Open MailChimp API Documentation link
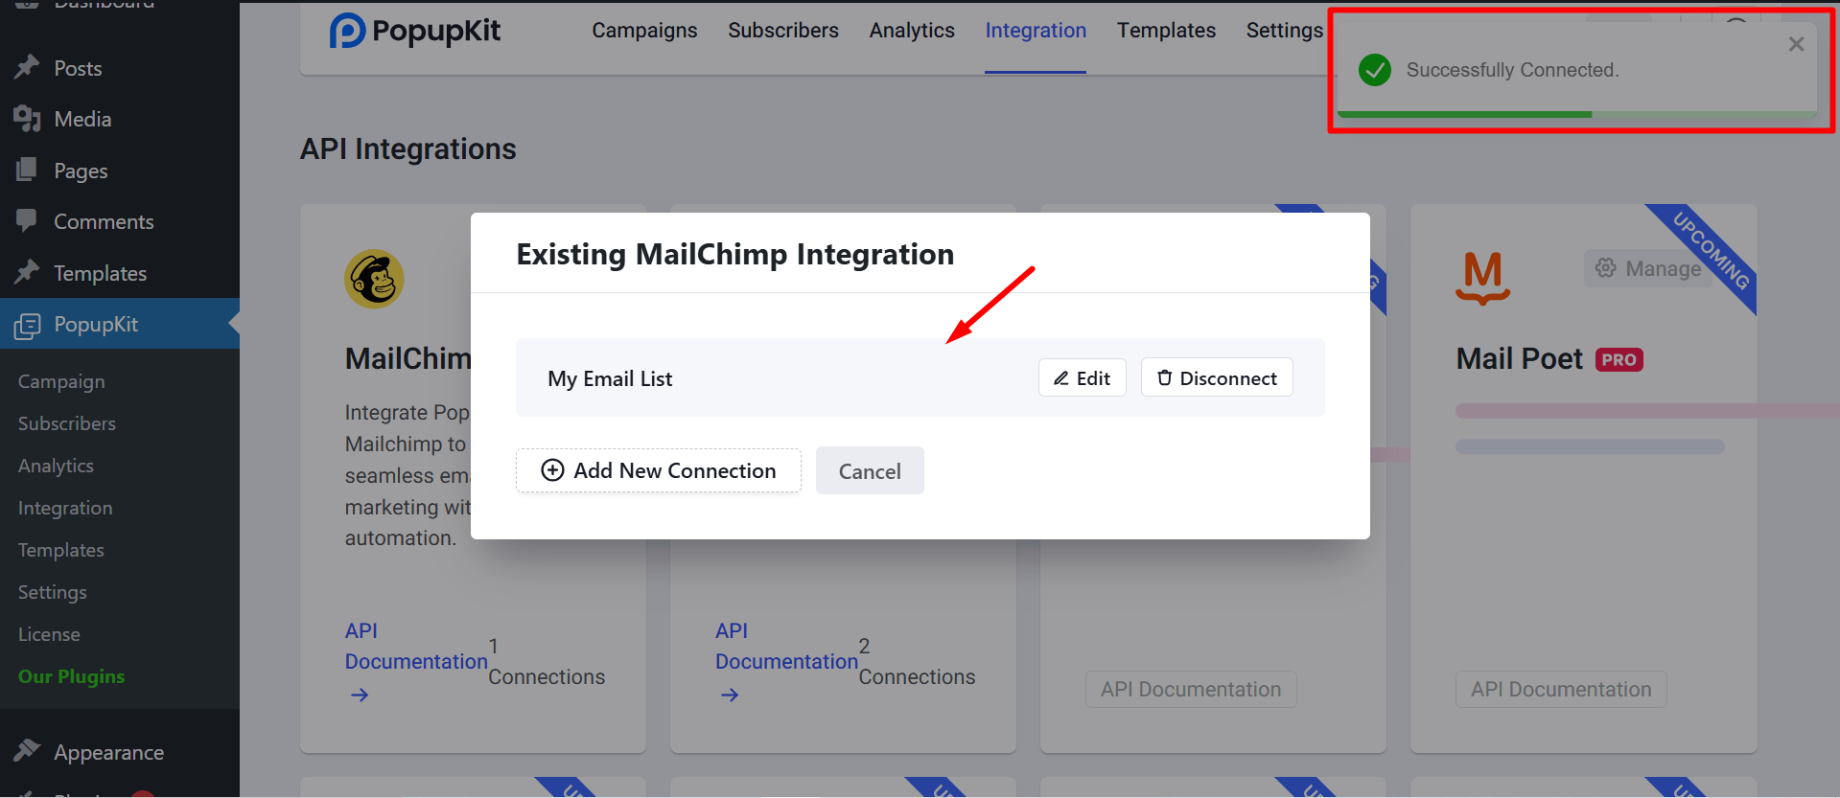Image resolution: width=1840 pixels, height=798 pixels. pyautogui.click(x=416, y=646)
